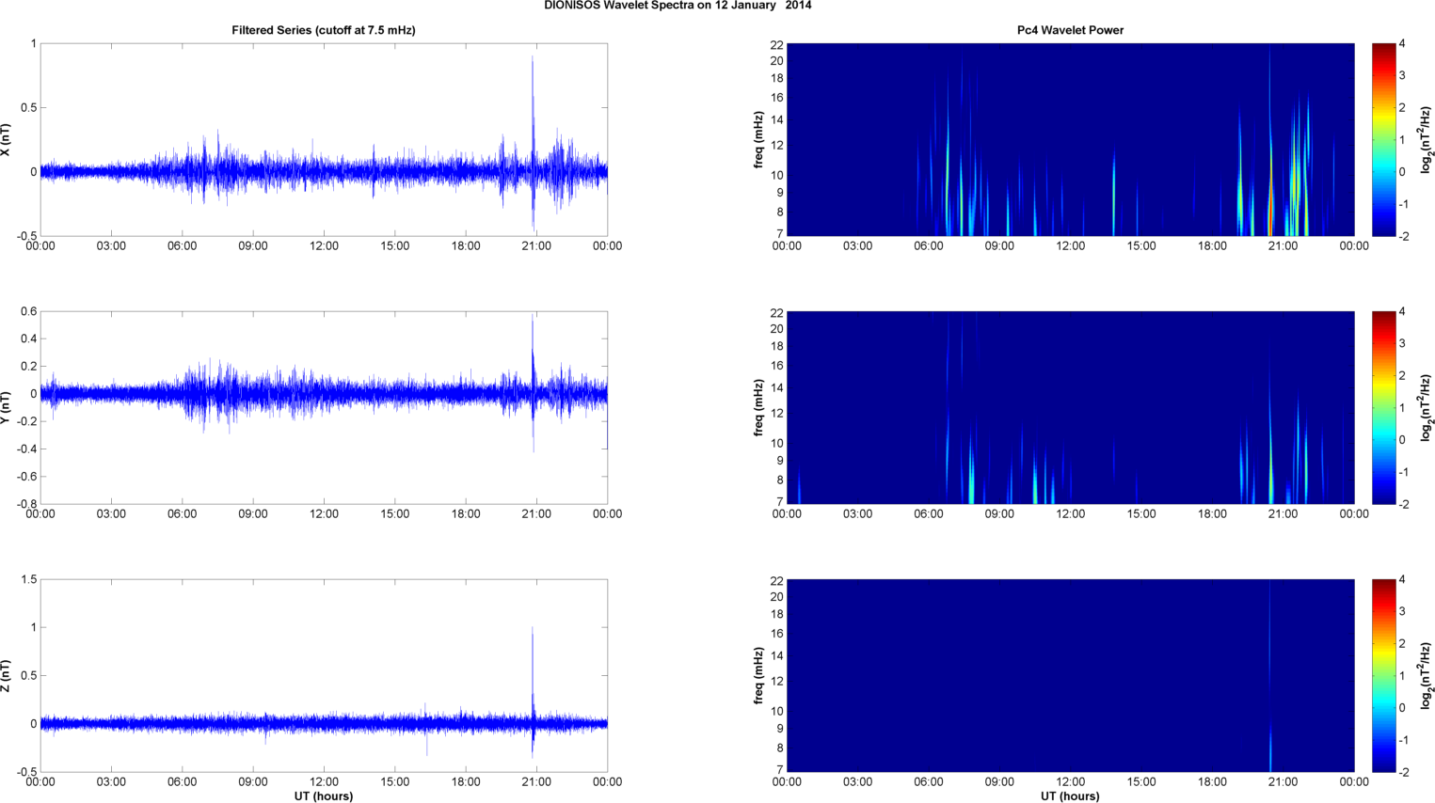The image size is (1435, 803).
Task: Select the Z component wavelet power spectrogram
Action: tap(1070, 676)
